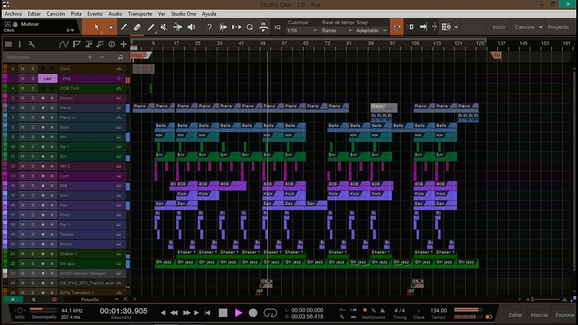Screen dimensions: 578x325
Task: Mute the 808 track
Action: click(x=23, y=186)
